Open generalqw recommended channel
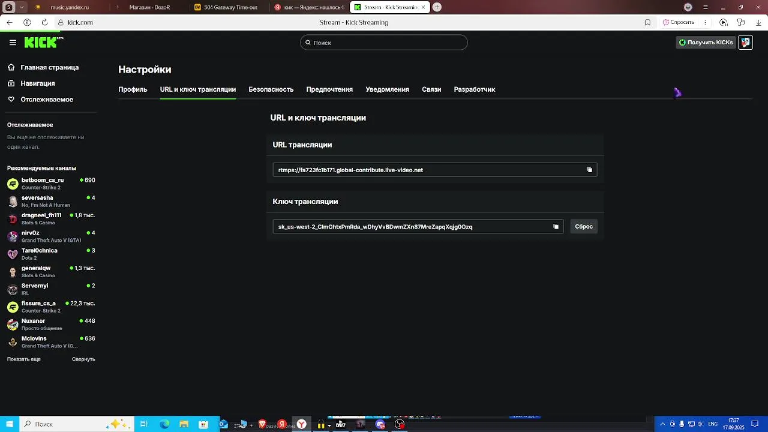The image size is (768, 432). tap(51, 271)
